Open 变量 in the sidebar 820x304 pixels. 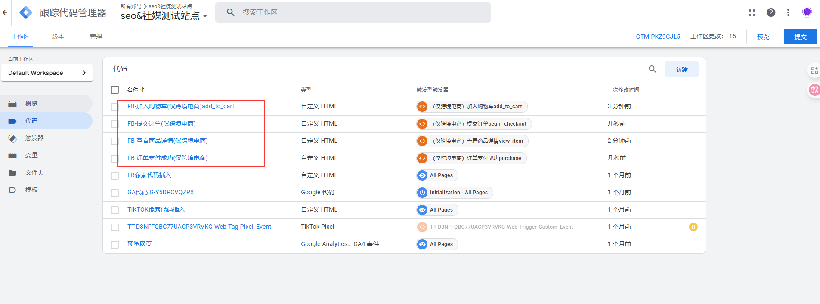(x=46, y=155)
